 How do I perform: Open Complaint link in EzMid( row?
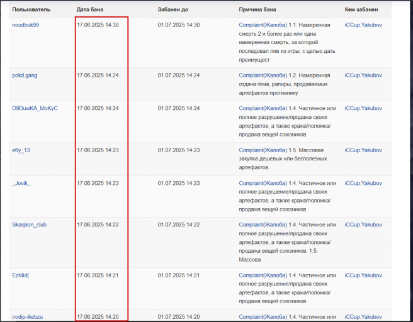[263, 275]
